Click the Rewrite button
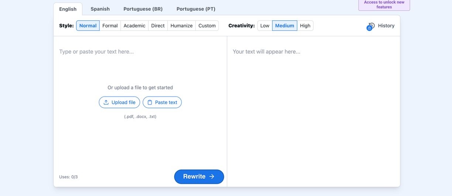The width and height of the screenshot is (452, 196). click(x=199, y=177)
